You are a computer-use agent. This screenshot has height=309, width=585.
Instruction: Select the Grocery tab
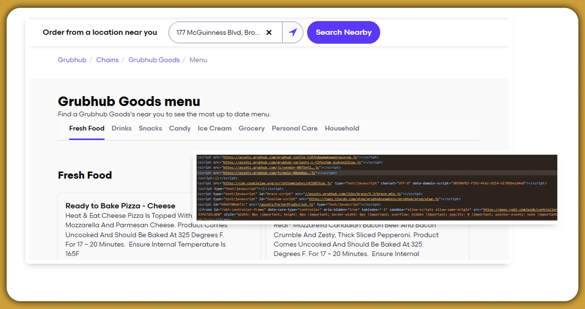tap(251, 128)
